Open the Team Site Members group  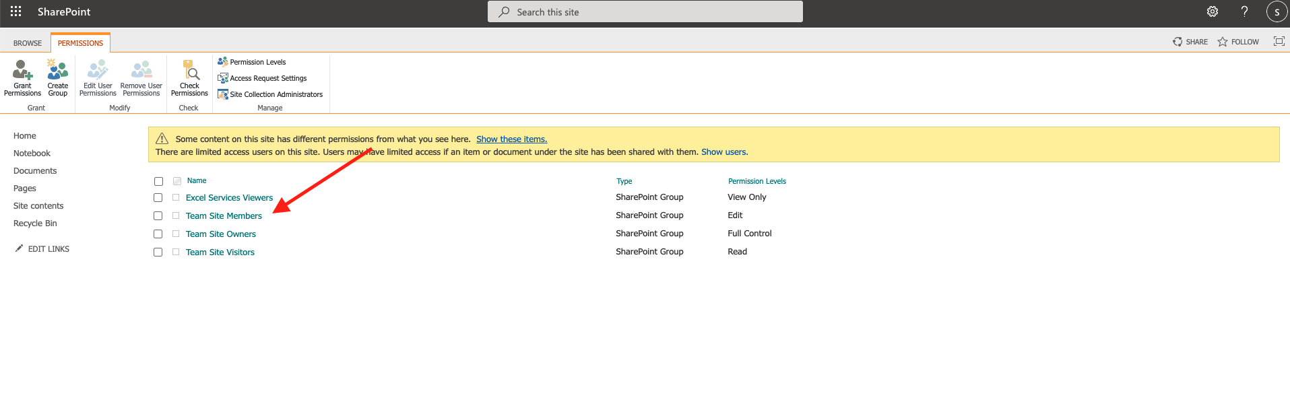point(224,216)
